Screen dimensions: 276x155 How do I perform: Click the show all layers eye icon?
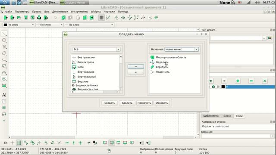(211, 81)
